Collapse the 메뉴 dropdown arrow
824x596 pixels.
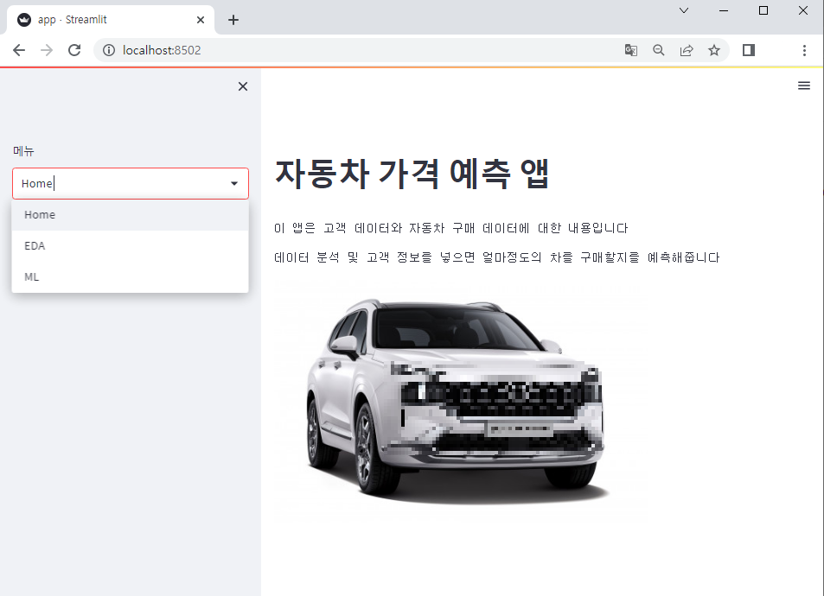234,183
